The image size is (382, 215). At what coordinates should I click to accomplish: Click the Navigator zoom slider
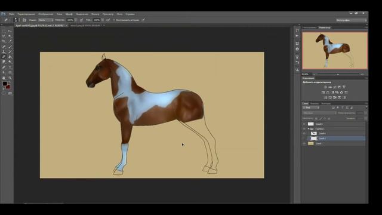(338, 74)
